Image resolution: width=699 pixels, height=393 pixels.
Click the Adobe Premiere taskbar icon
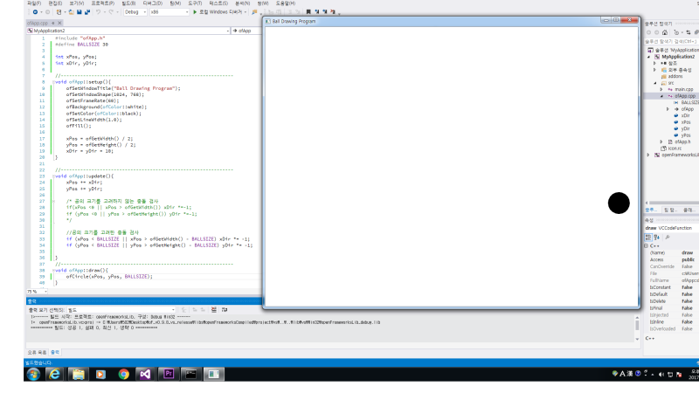[168, 373]
